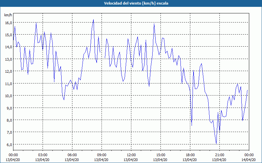Click the wind speed peak just after 08:00
This screenshot has height=163, width=262.
pos(93,20)
